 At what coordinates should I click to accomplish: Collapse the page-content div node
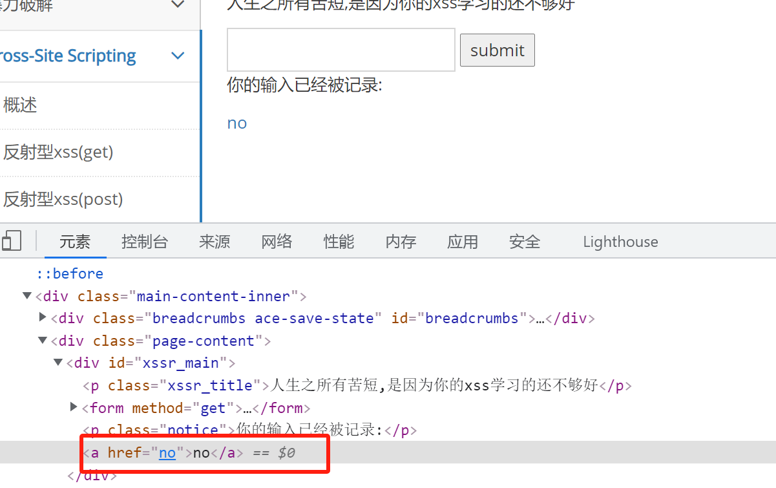43,341
